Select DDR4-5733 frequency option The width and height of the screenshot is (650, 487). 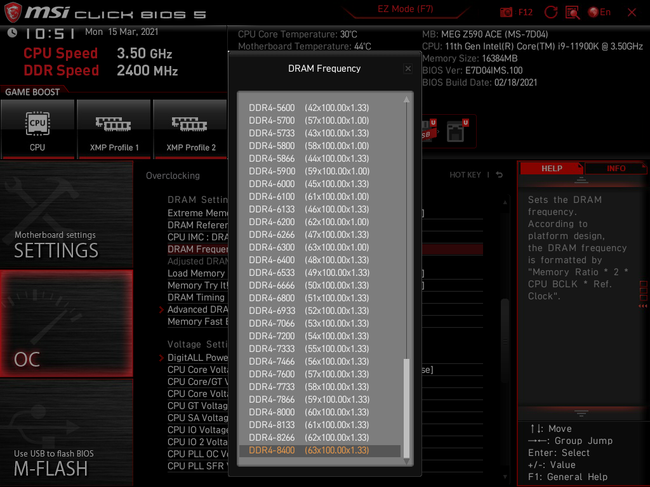point(320,133)
